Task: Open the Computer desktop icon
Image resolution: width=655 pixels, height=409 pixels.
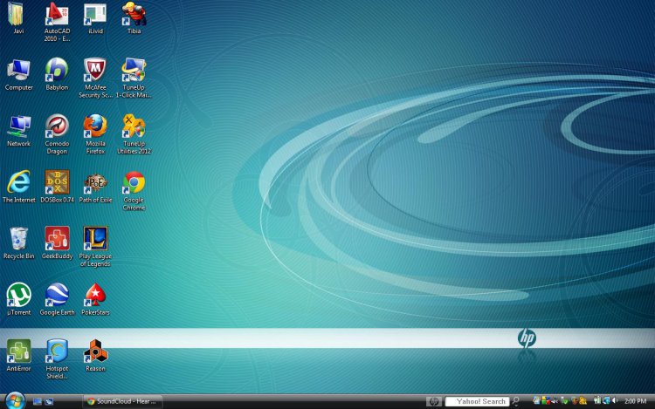Action: [18, 75]
